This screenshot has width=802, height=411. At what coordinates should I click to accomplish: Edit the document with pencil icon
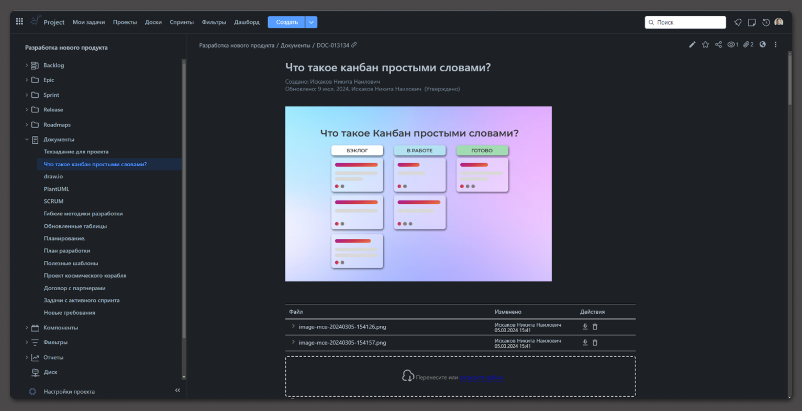(692, 45)
